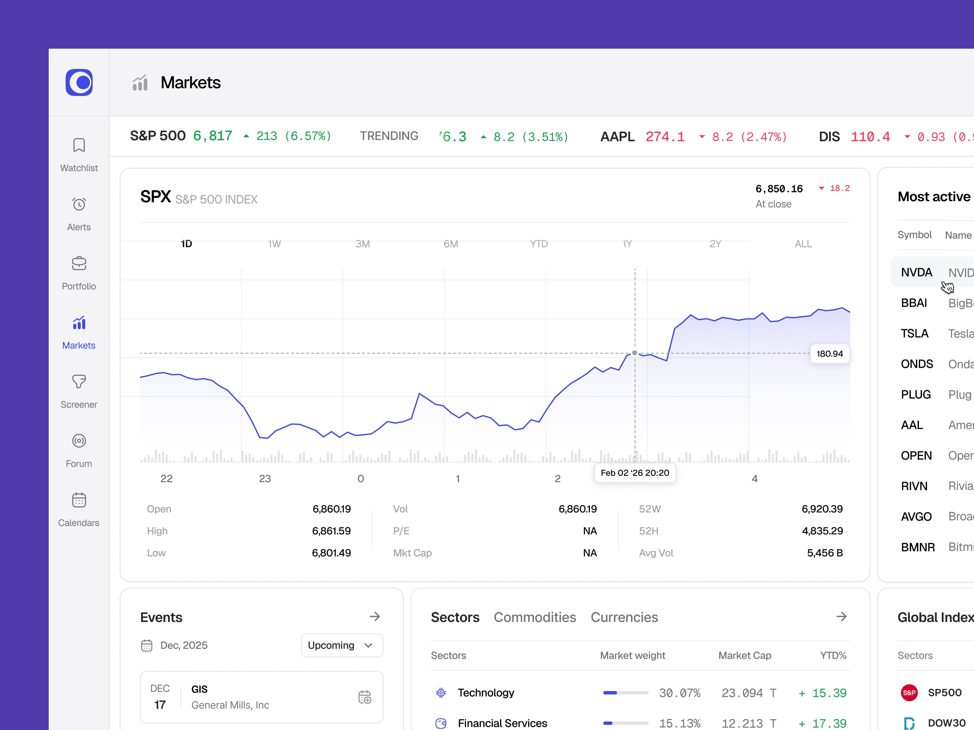This screenshot has height=730, width=974.
Task: Click the Technology market weight bar
Action: (626, 693)
